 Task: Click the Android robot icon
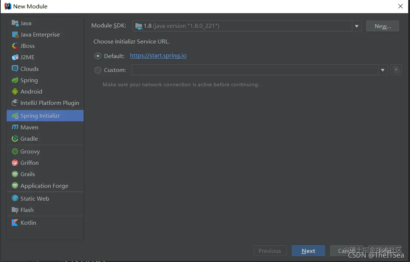pos(15,91)
